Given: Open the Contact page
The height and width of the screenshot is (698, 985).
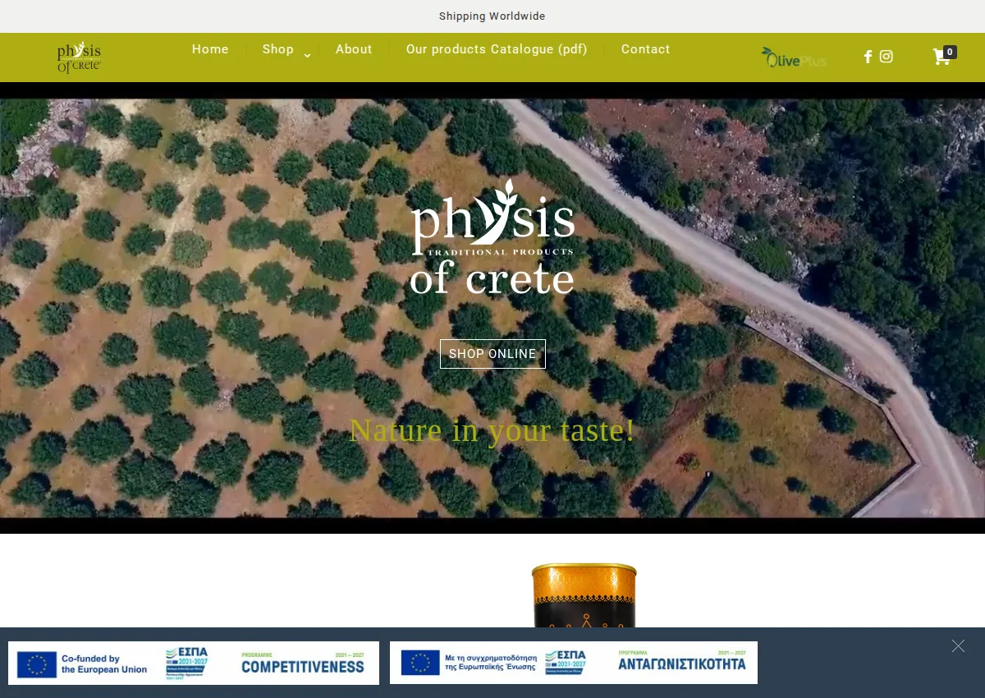Looking at the screenshot, I should [645, 49].
